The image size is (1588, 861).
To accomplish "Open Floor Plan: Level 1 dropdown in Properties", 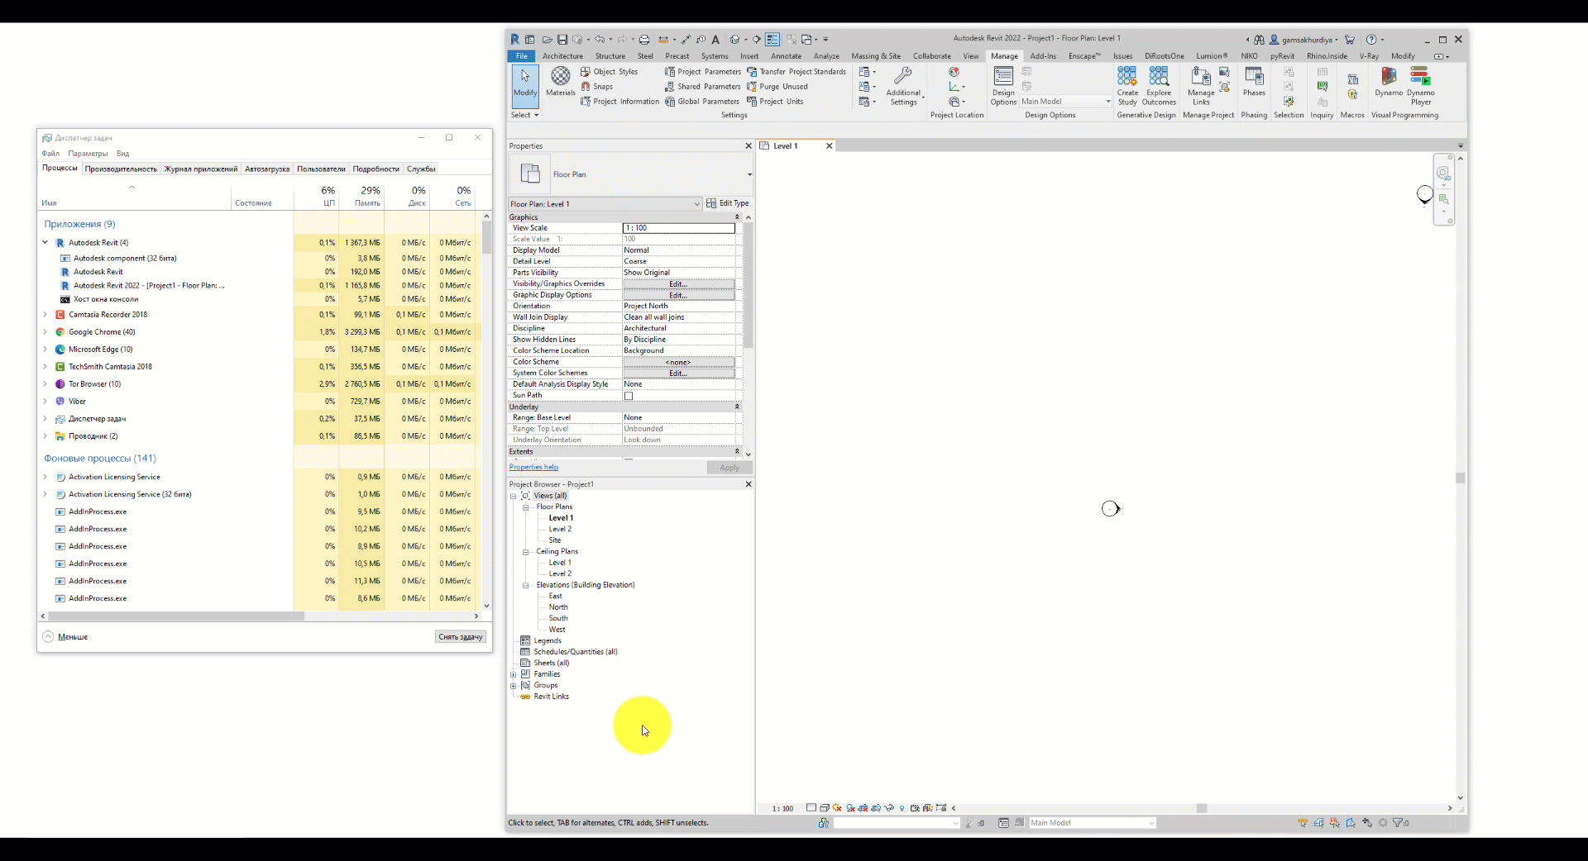I will [605, 204].
